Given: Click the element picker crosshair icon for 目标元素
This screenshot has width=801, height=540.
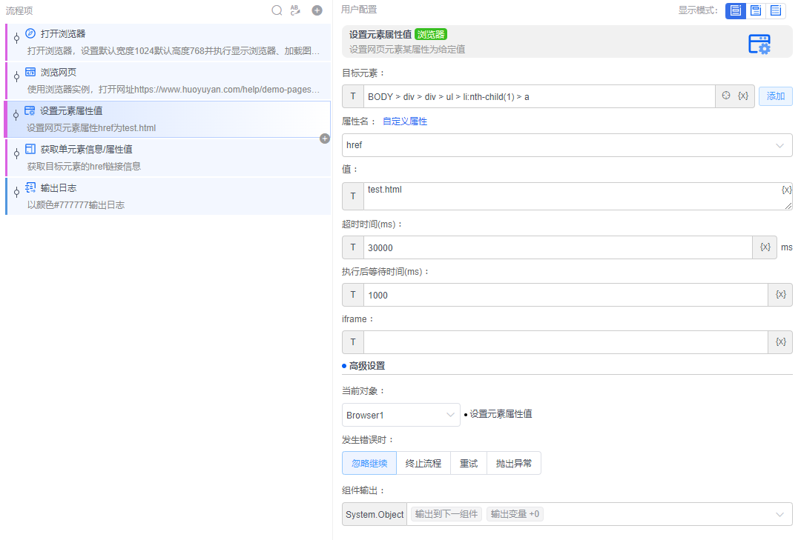Looking at the screenshot, I should click(726, 96).
